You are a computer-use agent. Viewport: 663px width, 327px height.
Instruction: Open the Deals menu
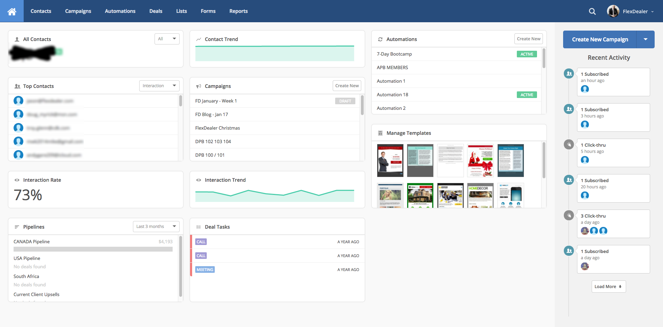[156, 11]
